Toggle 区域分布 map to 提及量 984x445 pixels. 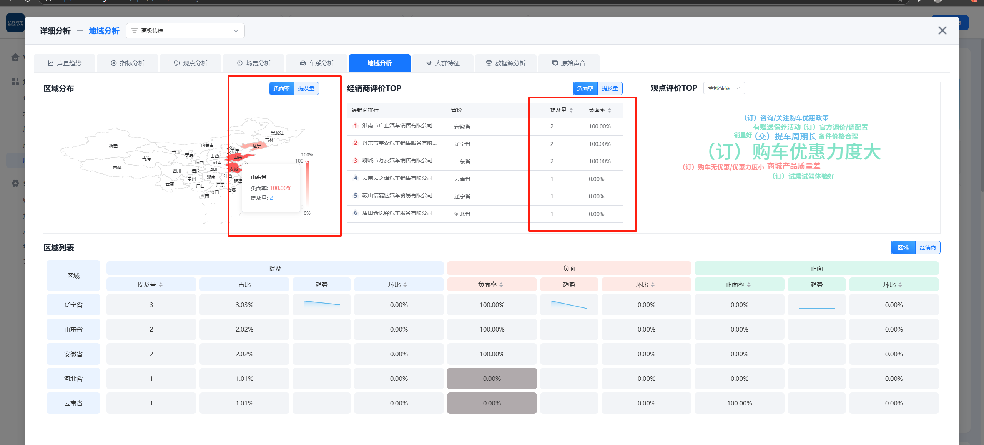tap(306, 88)
